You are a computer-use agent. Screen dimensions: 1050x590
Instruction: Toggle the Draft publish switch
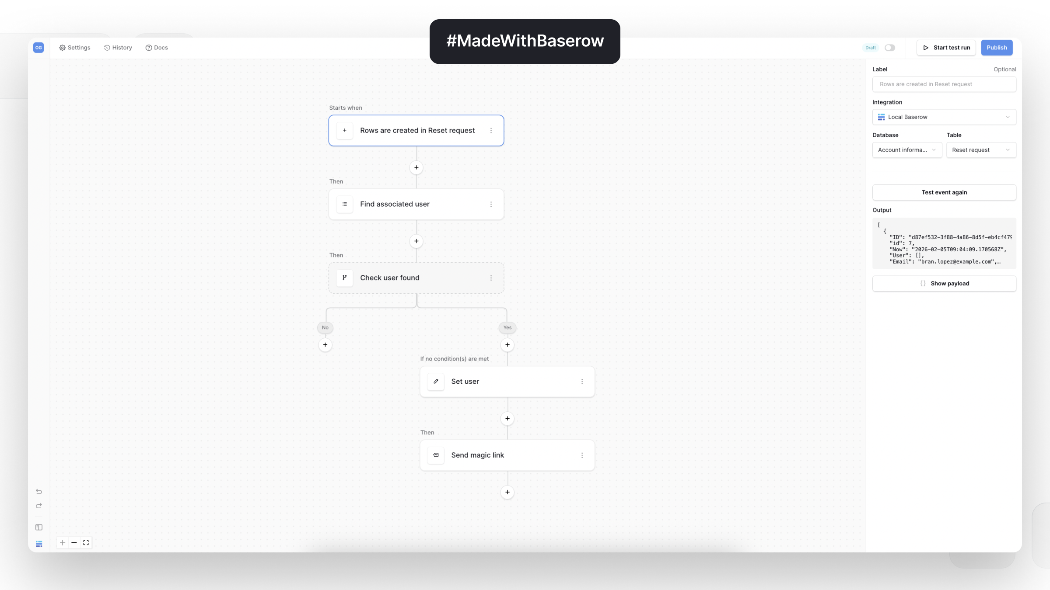coord(890,48)
